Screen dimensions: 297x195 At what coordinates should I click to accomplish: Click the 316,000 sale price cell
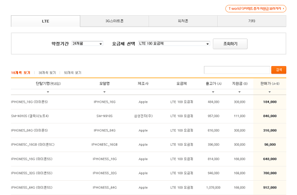270,130
